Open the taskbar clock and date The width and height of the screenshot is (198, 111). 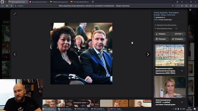click(189, 109)
